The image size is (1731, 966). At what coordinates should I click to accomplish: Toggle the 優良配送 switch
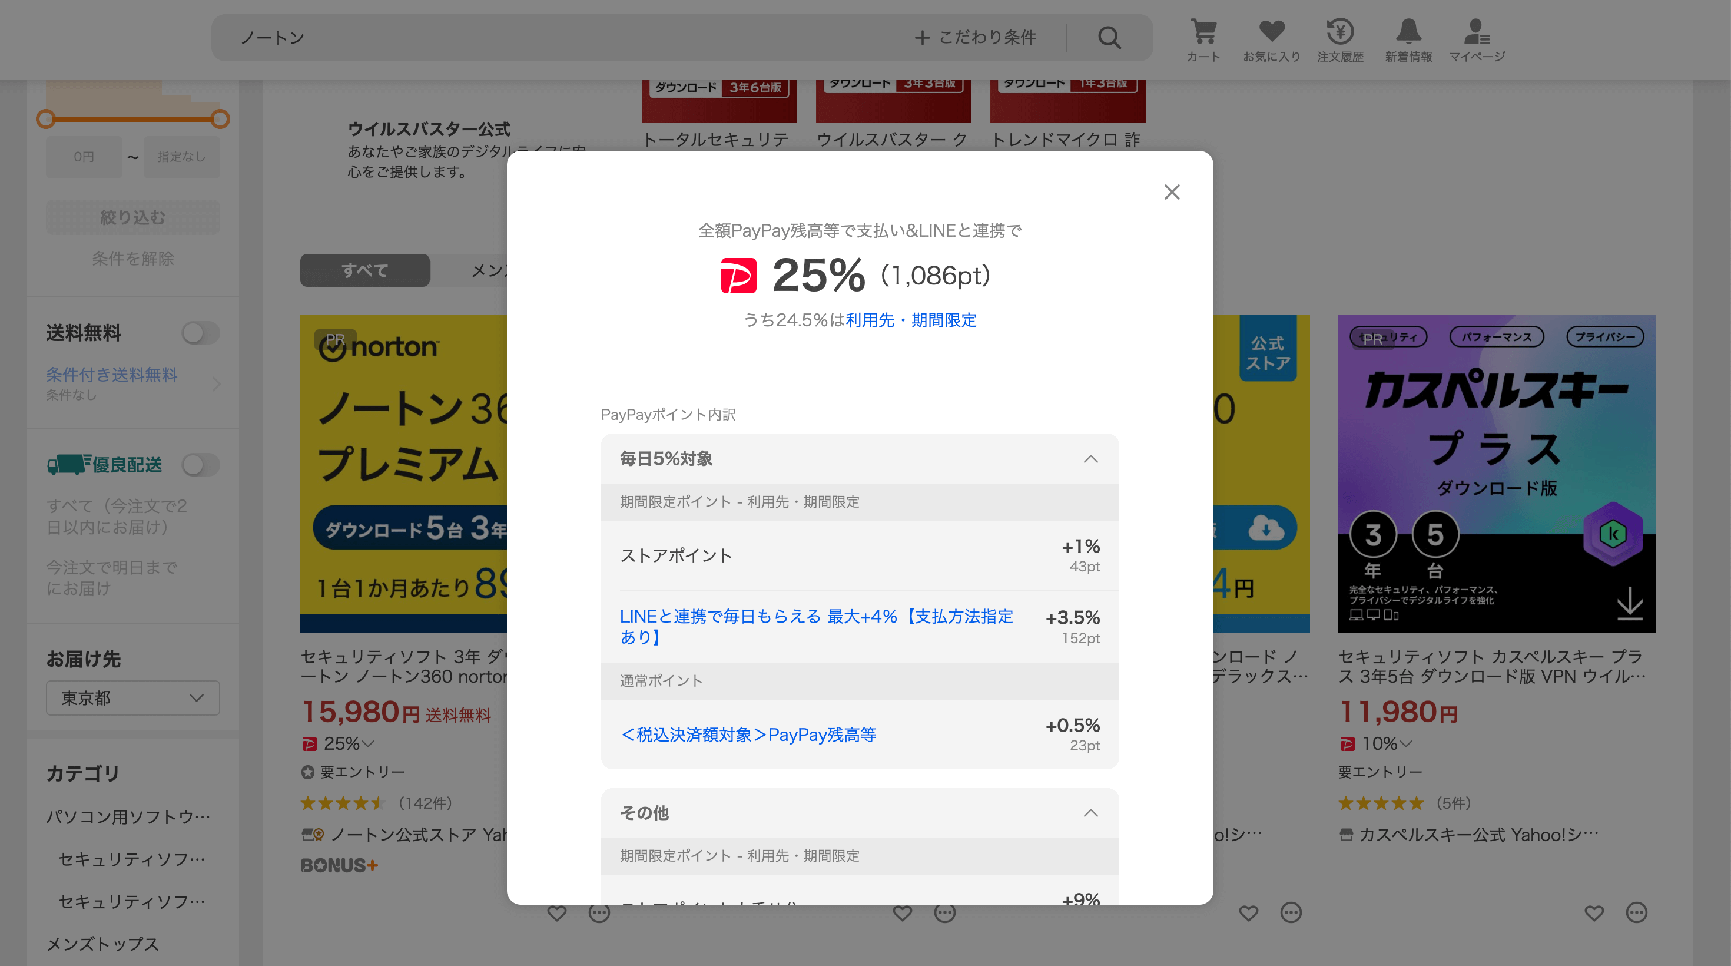pyautogui.click(x=200, y=465)
